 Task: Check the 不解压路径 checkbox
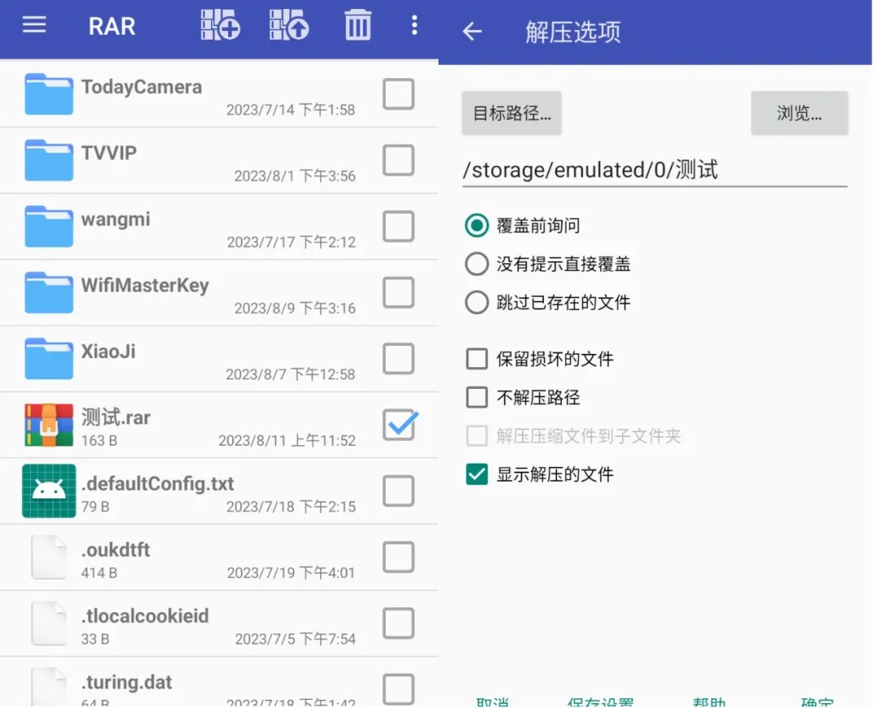[477, 398]
